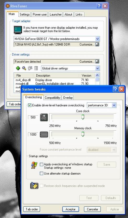Select the nvoglnt.dll row
This screenshot has width=128, height=218.
click(x=54, y=83)
